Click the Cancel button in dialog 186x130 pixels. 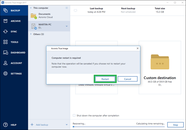[128, 79]
